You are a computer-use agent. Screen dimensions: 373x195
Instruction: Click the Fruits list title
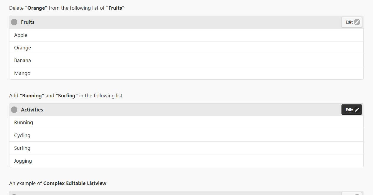[x=28, y=22]
